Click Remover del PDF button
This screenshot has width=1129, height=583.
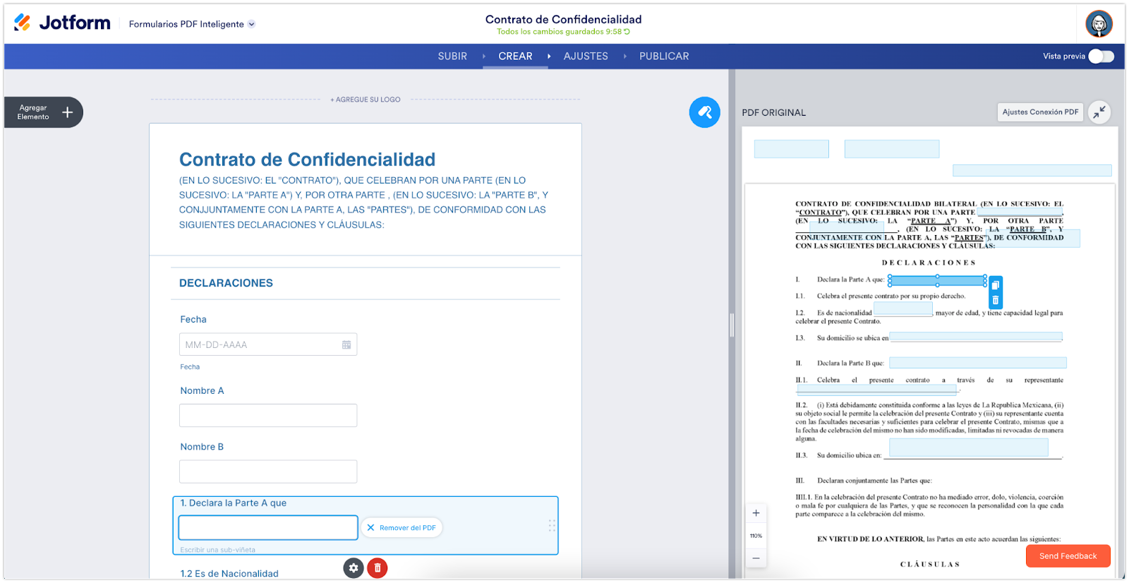(402, 528)
